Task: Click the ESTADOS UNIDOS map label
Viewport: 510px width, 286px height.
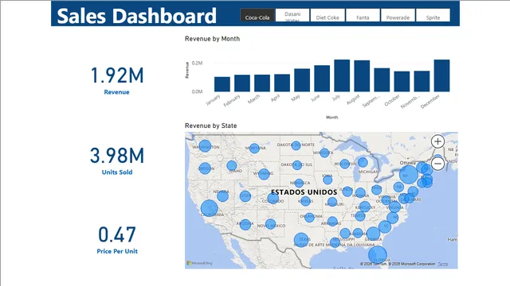Action: 304,192
